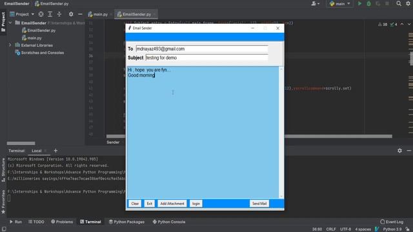This screenshot has width=413, height=232.
Task: Open the Terminal tool window tab
Action: pyautogui.click(x=90, y=222)
